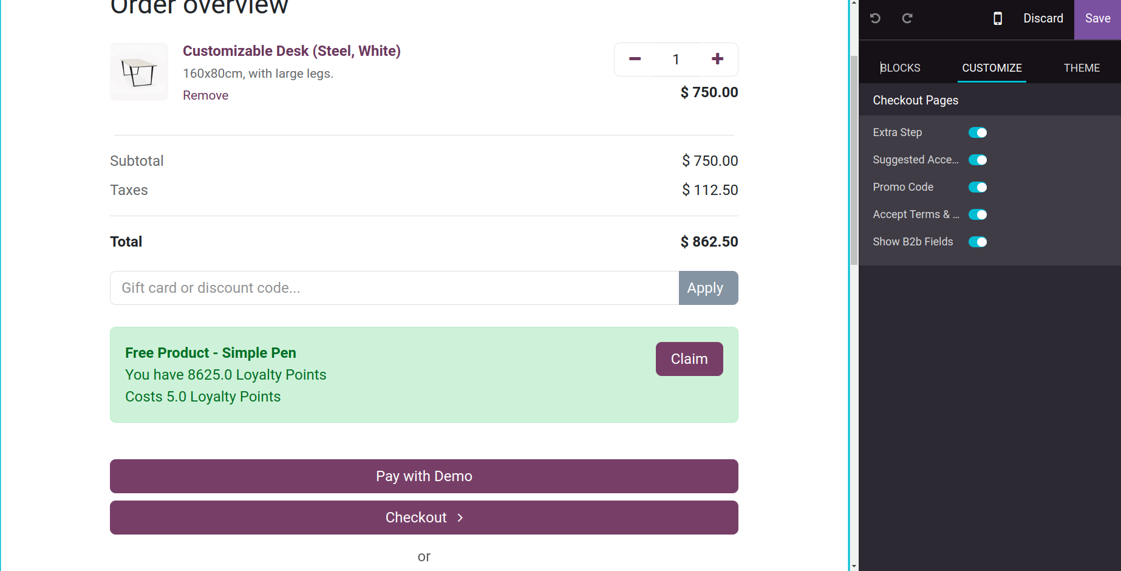
Task: Toggle Accept Terms & Conditions switch
Action: [x=978, y=214]
